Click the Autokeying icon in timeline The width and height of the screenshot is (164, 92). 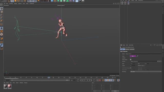click(103, 80)
